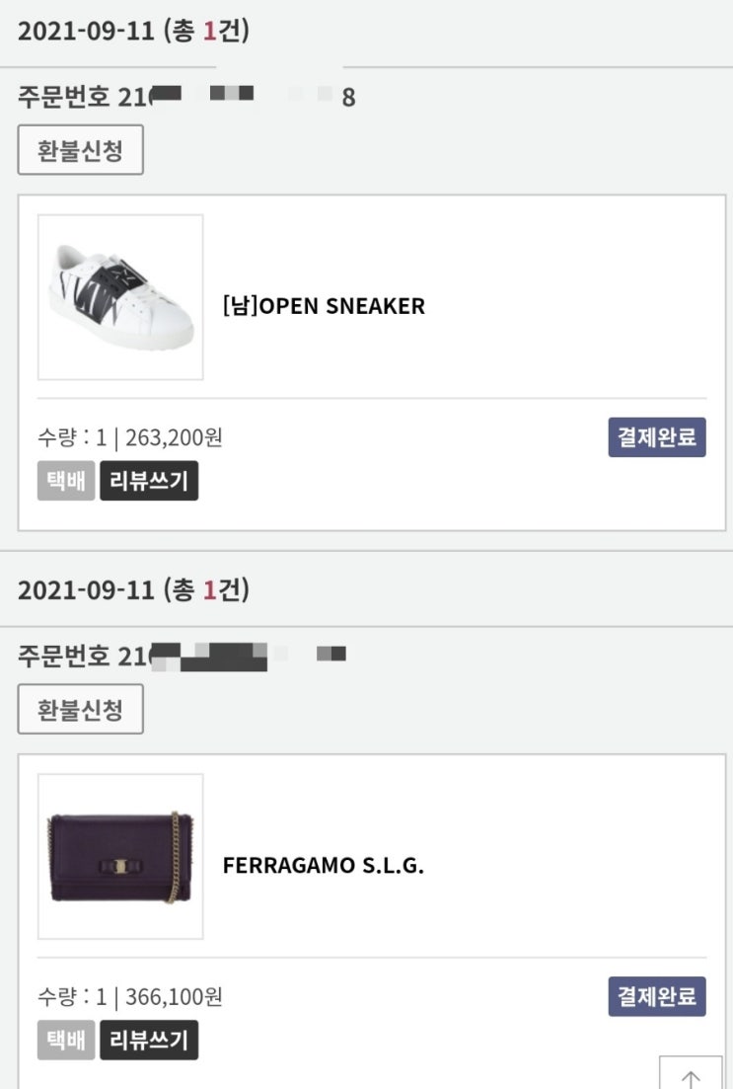
Task: Open the purple Ferragamo bag thumbnail
Action: coord(120,856)
